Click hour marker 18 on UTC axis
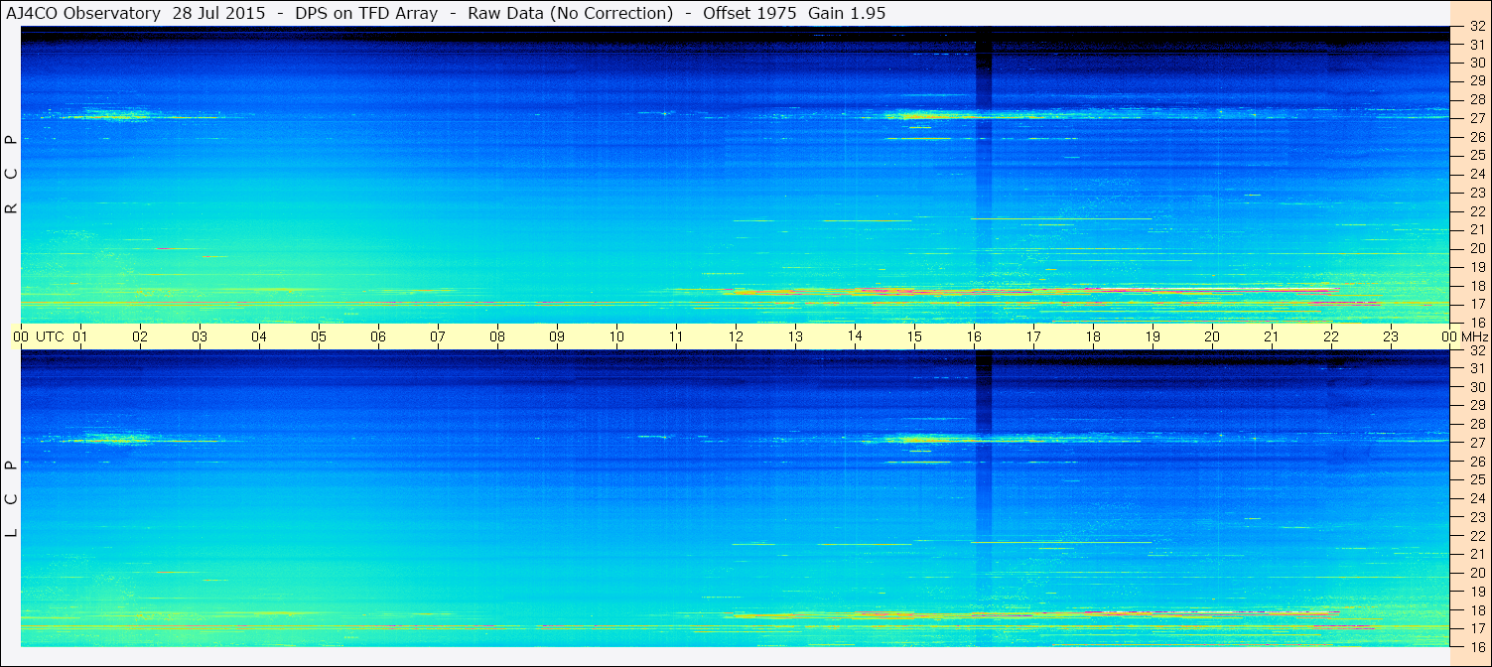This screenshot has height=667, width=1492. tap(1093, 336)
